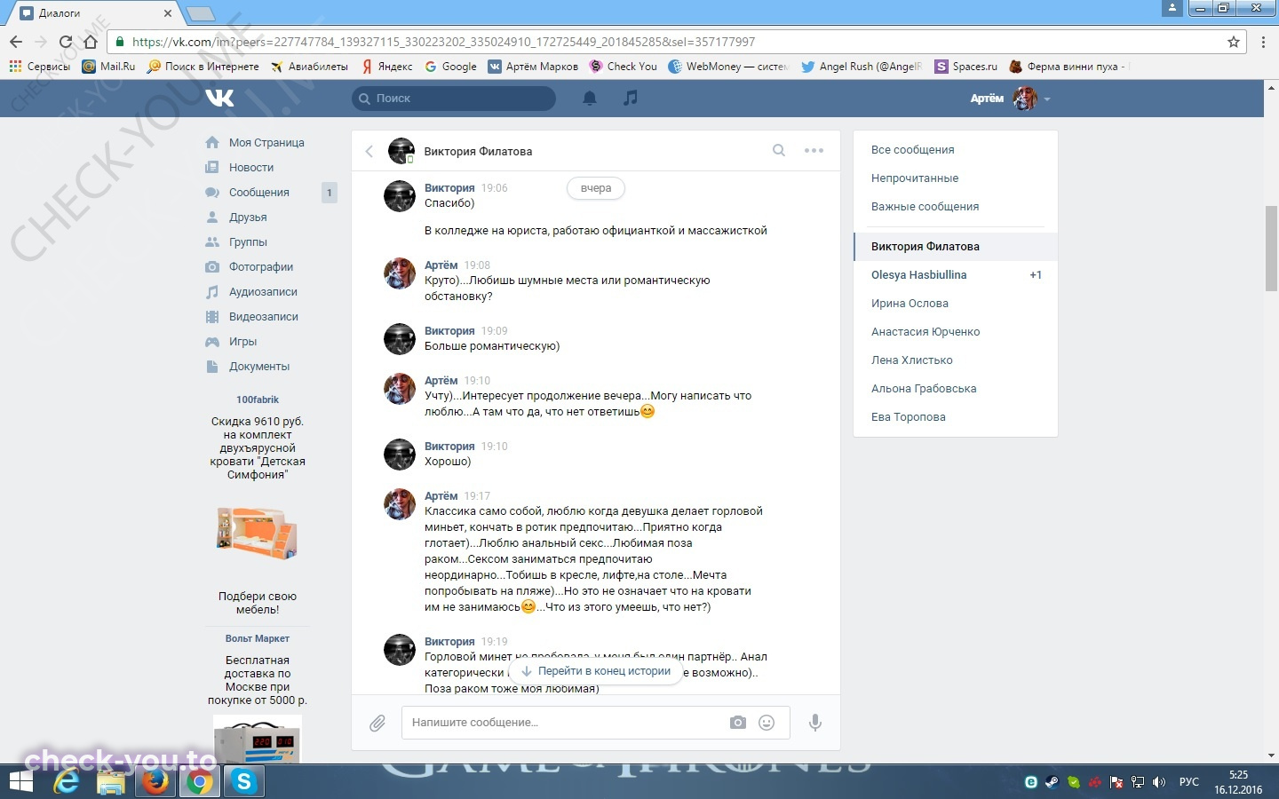This screenshot has width=1279, height=799.
Task: Open the unread counter badge beside Сообщения
Action: point(330,192)
